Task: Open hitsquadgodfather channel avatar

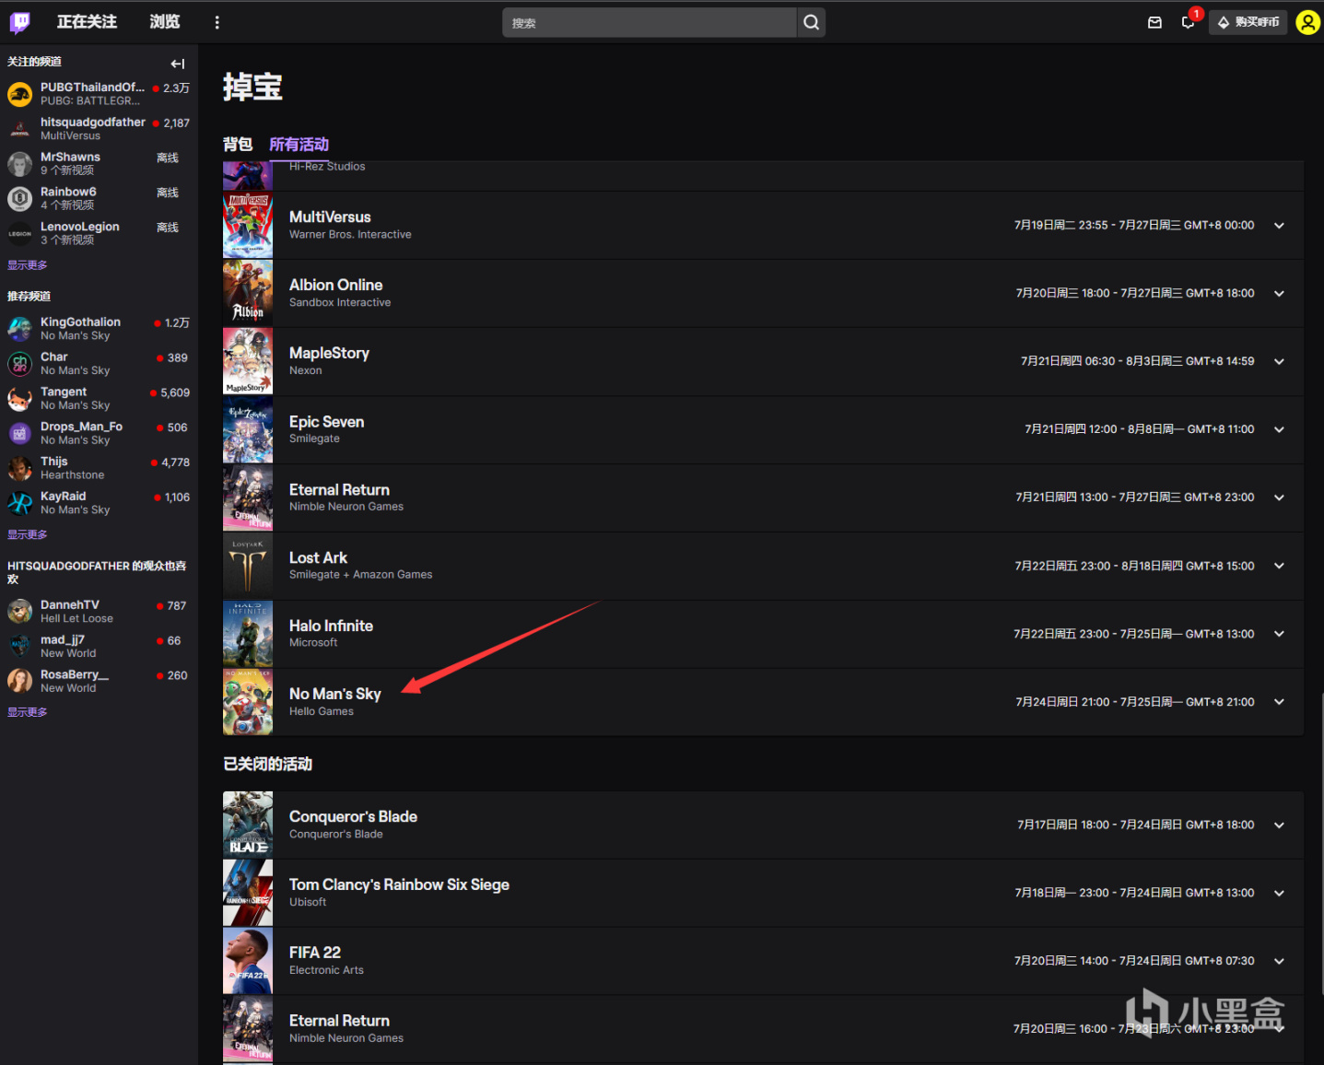Action: [20, 129]
